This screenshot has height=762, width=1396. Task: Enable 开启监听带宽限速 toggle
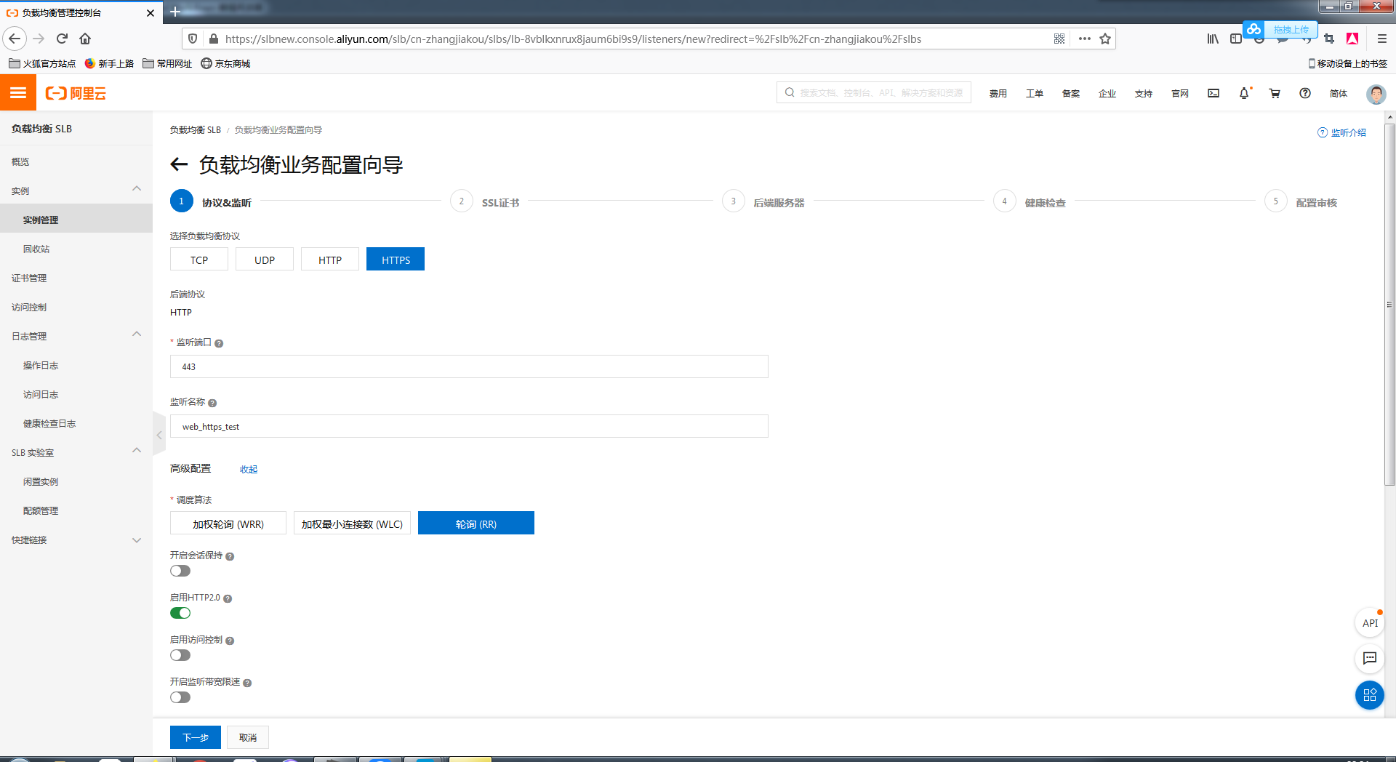coord(180,697)
